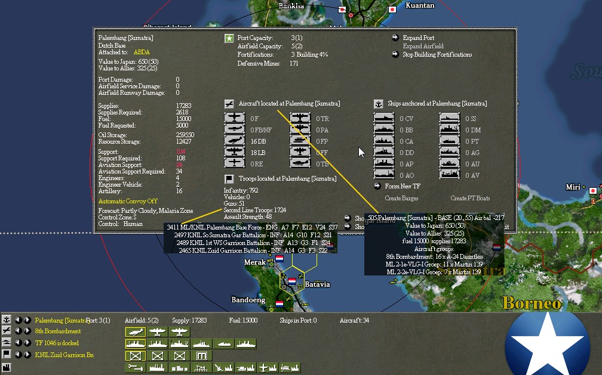This screenshot has width=602, height=375.
Task: Click the Dutch flag marker next to Merak
Action: click(279, 259)
